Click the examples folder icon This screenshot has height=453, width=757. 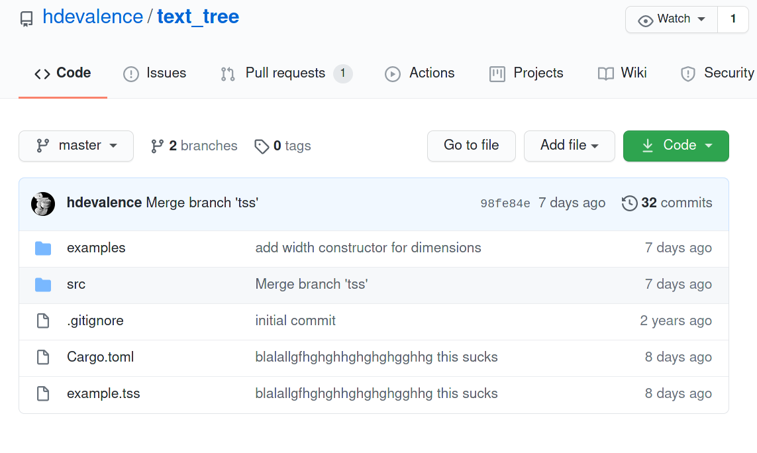pos(43,248)
